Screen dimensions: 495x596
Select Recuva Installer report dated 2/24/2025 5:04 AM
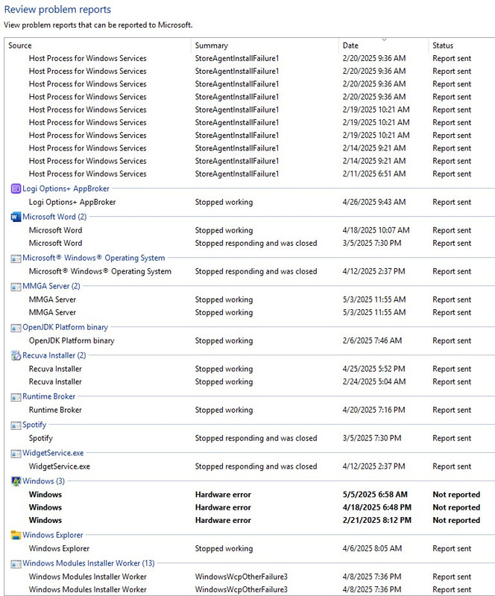pyautogui.click(x=250, y=381)
